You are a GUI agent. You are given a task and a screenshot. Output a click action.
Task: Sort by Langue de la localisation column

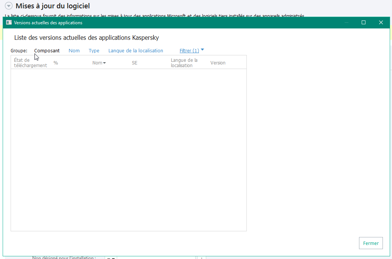(184, 63)
